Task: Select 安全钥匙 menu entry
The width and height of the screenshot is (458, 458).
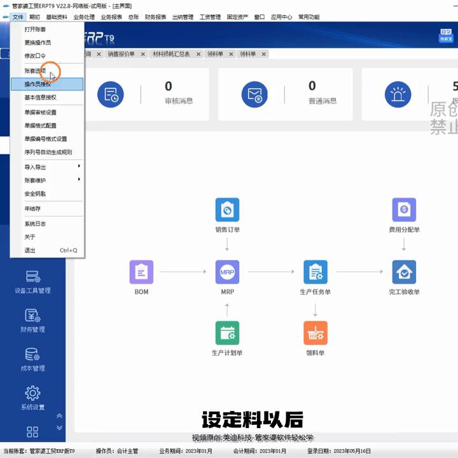Action: point(47,193)
